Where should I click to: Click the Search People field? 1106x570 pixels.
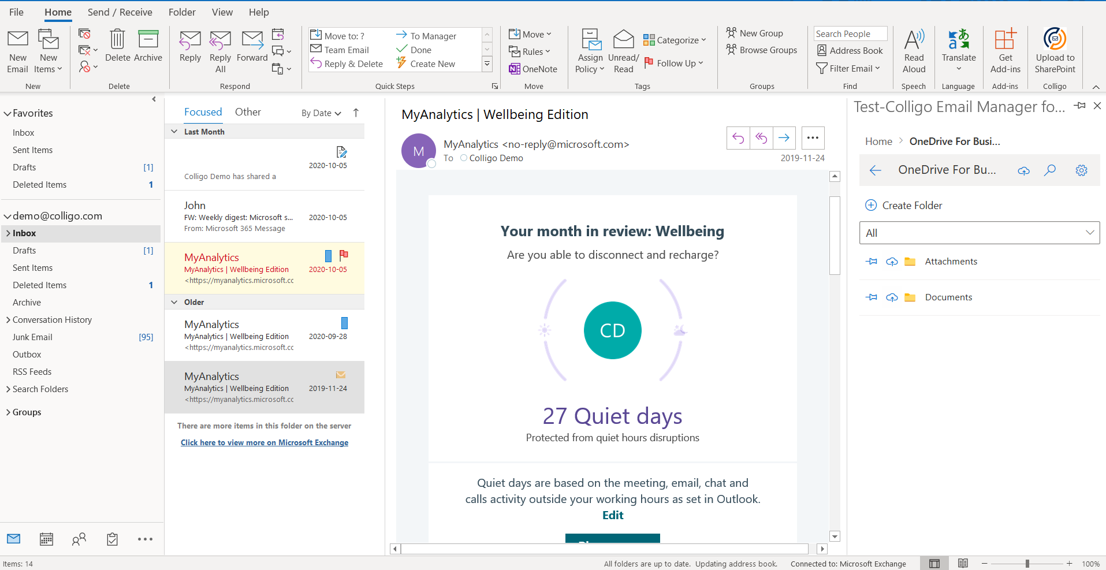(850, 33)
